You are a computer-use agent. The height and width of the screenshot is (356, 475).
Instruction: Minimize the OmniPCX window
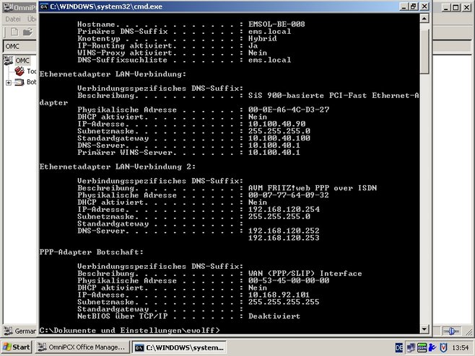445,7
